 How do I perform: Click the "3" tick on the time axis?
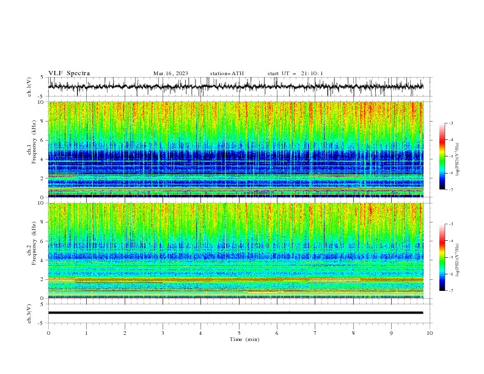tap(163, 333)
